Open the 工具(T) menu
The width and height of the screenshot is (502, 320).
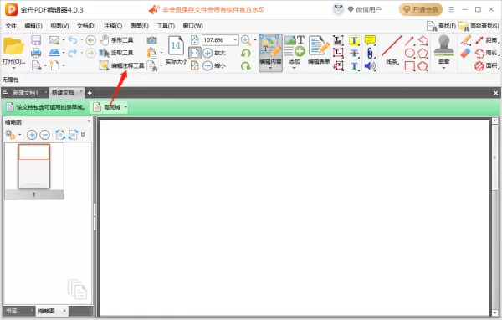tap(166, 26)
